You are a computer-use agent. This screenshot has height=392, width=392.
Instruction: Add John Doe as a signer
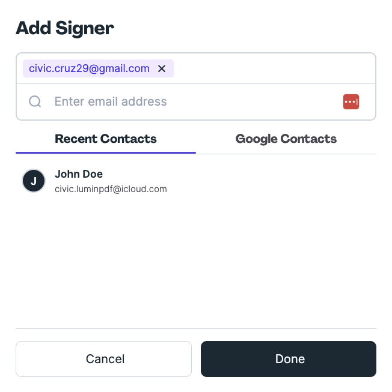196,181
